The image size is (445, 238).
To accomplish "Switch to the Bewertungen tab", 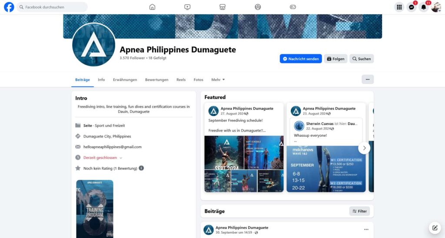I will pos(156,79).
